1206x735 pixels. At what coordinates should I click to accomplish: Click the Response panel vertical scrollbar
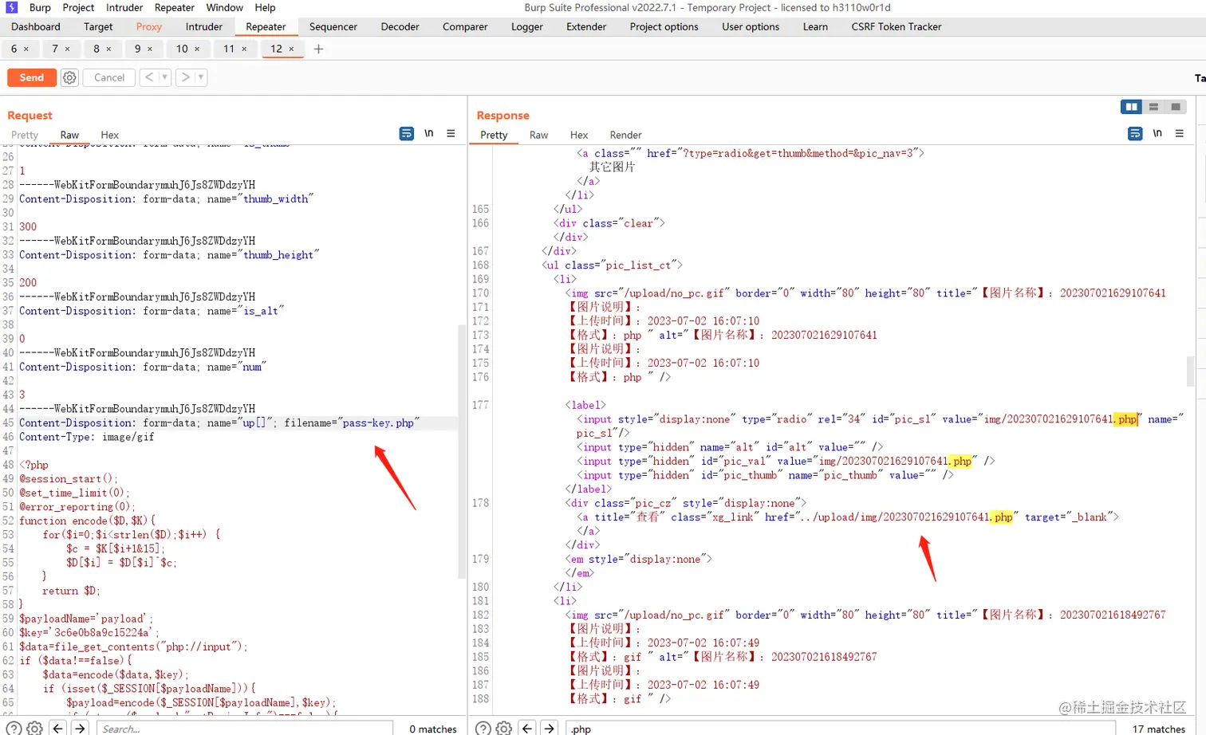pyautogui.click(x=1191, y=371)
